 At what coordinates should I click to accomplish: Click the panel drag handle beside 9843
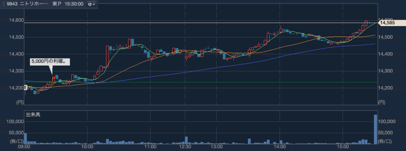pos(4,4)
